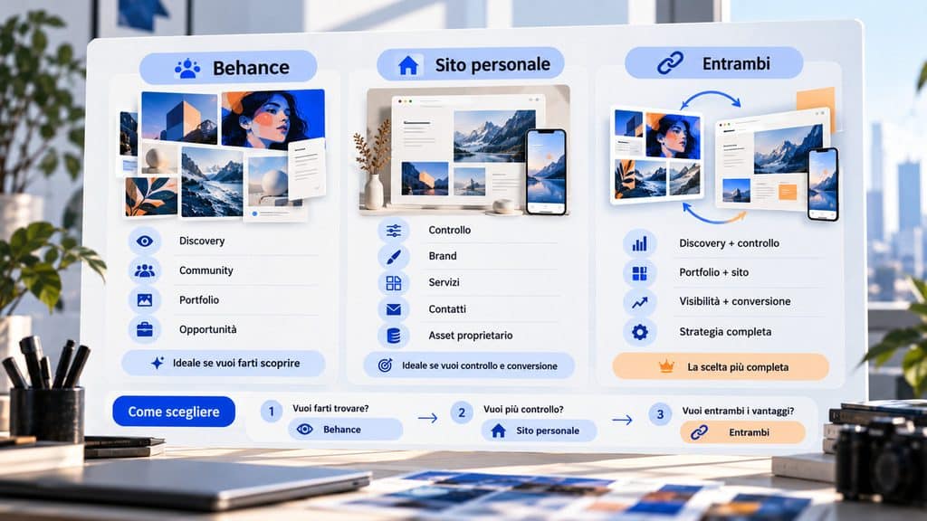Open the blue cube building image in Behance collage

[179, 118]
